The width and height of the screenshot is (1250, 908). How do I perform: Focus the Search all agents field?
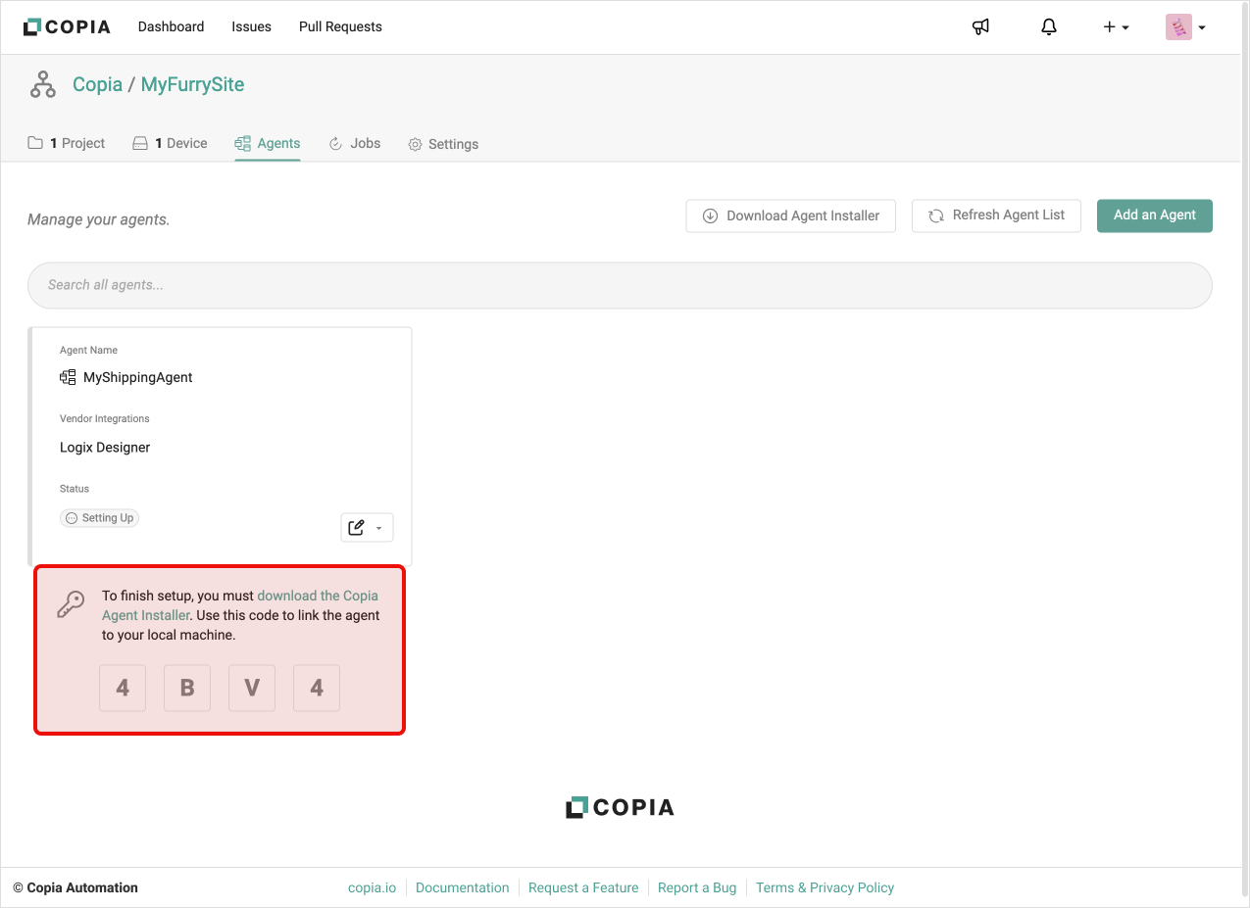(620, 285)
